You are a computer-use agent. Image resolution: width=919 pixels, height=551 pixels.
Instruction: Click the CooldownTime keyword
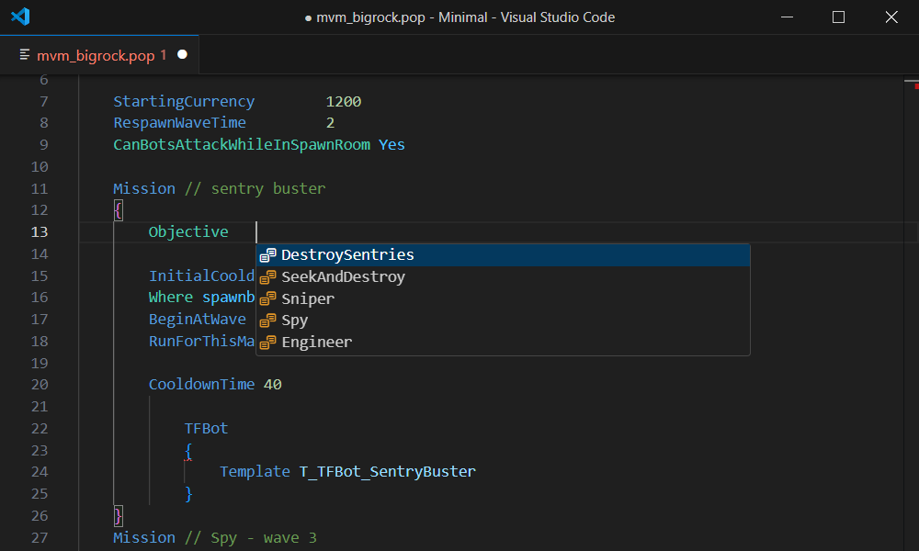coord(201,384)
